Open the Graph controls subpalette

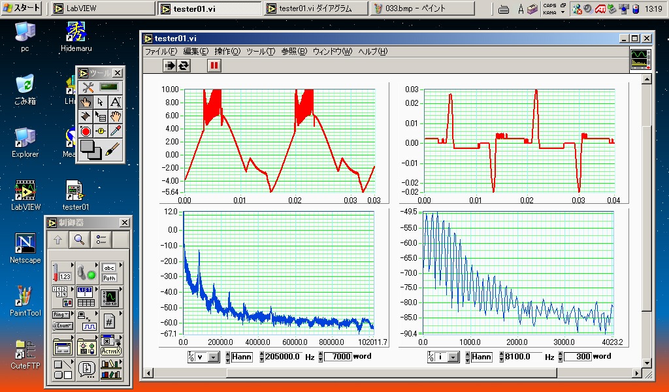109,297
